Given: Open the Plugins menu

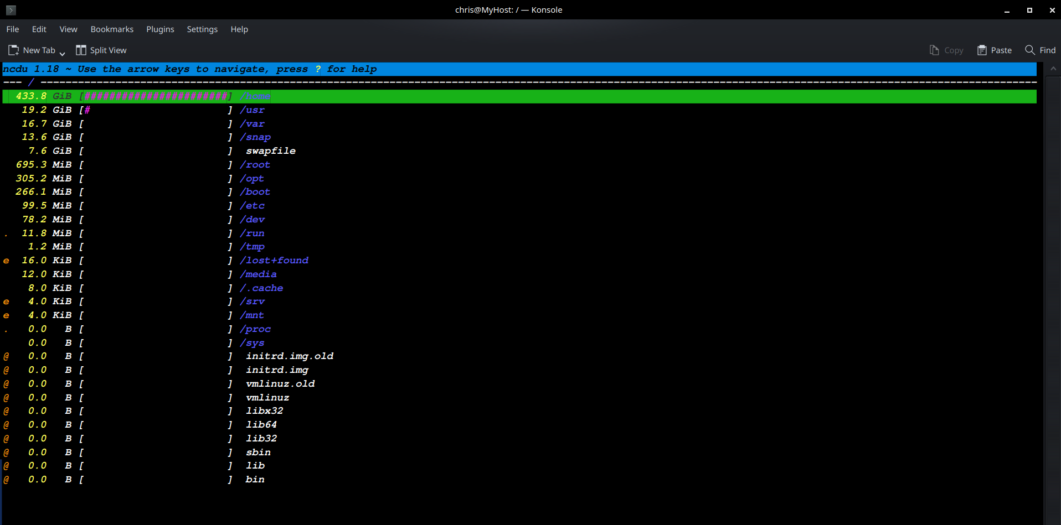Looking at the screenshot, I should click(160, 29).
